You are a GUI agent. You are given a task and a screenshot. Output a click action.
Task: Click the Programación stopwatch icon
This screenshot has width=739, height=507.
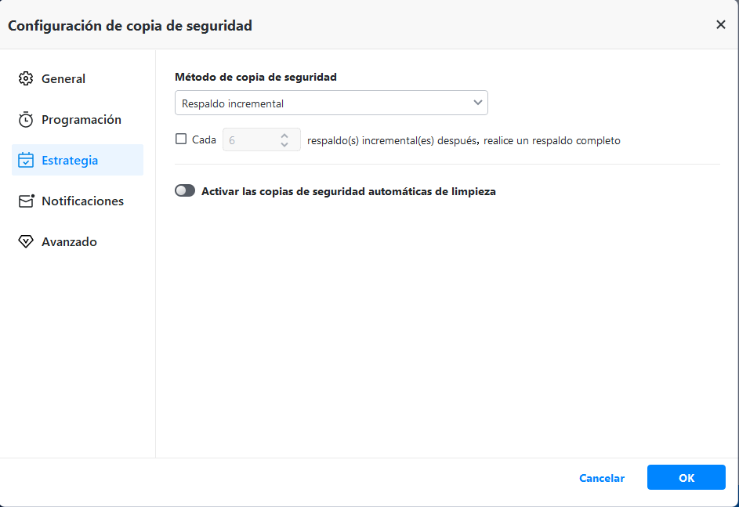pyautogui.click(x=26, y=120)
